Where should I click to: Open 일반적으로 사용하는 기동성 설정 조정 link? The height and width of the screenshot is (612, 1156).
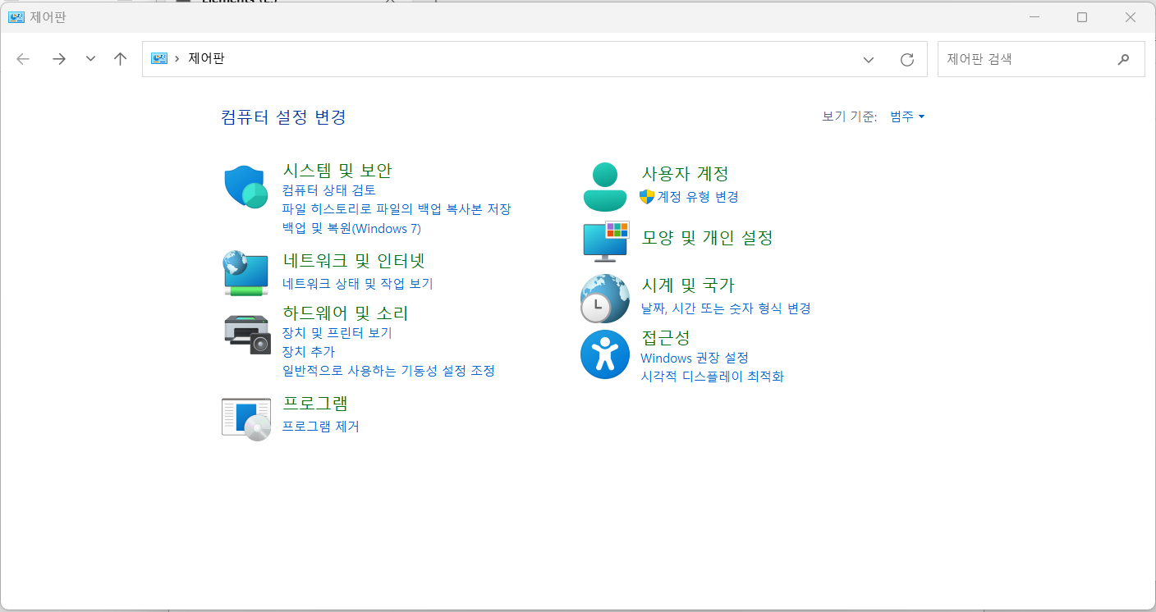388,371
